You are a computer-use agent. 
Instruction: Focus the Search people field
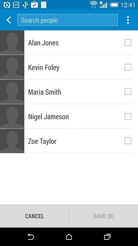click(67, 20)
